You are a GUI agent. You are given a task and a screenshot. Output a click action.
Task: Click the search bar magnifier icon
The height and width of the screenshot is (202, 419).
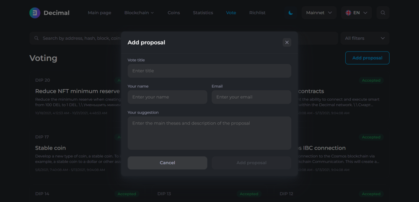pyautogui.click(x=36, y=38)
